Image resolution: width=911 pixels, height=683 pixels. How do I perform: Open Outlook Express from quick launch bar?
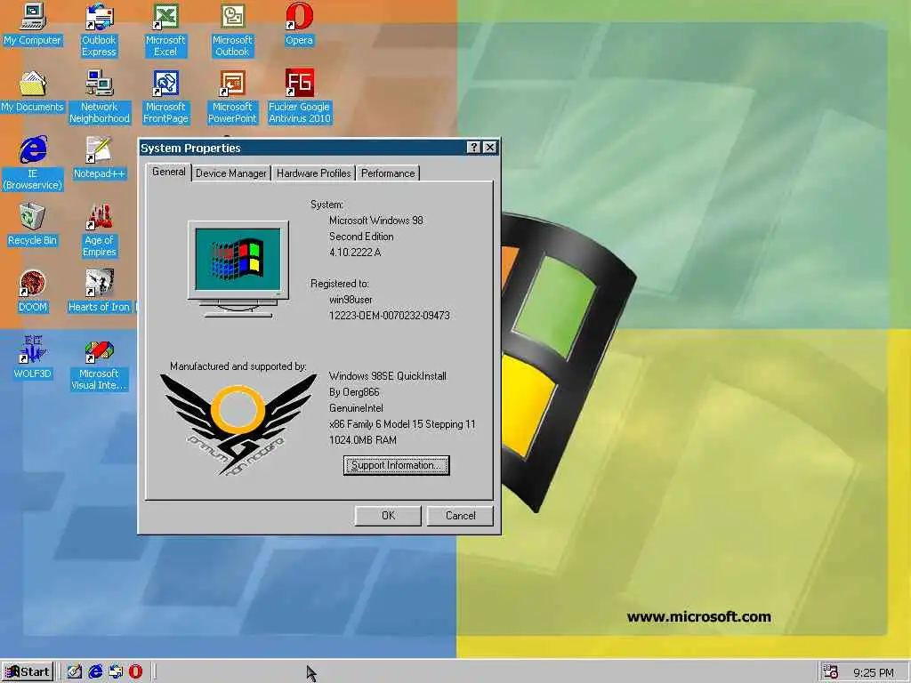(116, 672)
